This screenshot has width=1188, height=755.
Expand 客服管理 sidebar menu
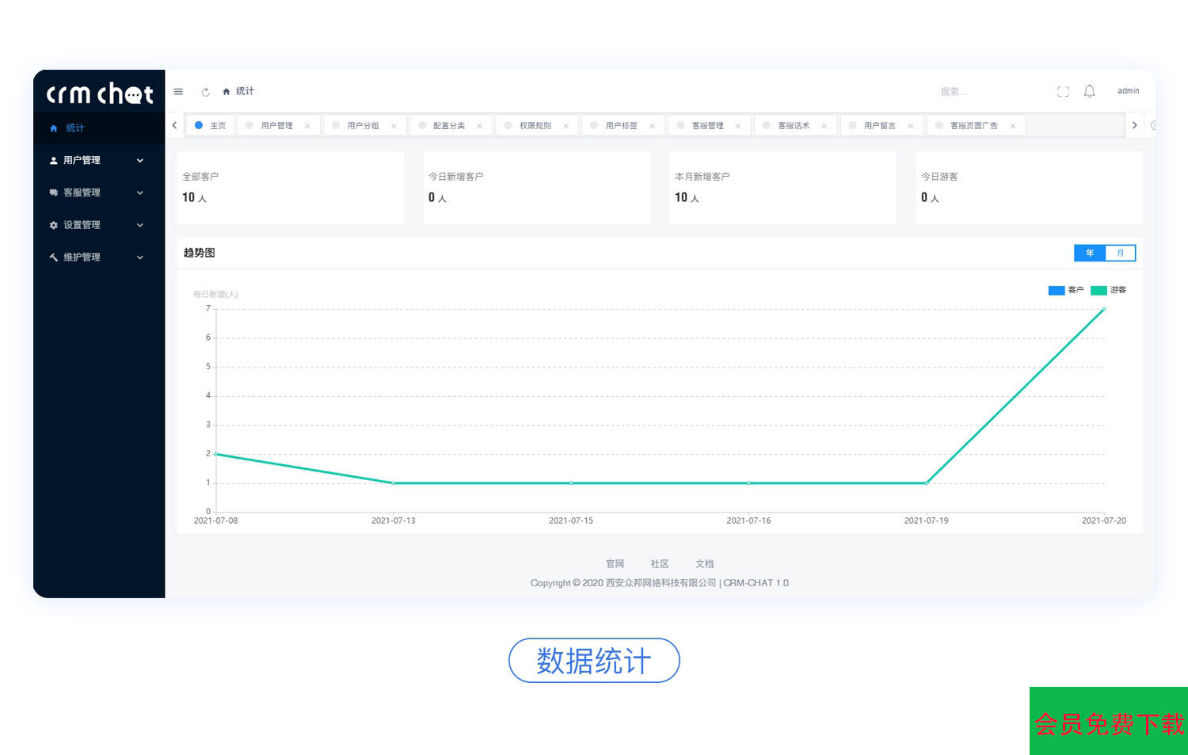(x=95, y=193)
